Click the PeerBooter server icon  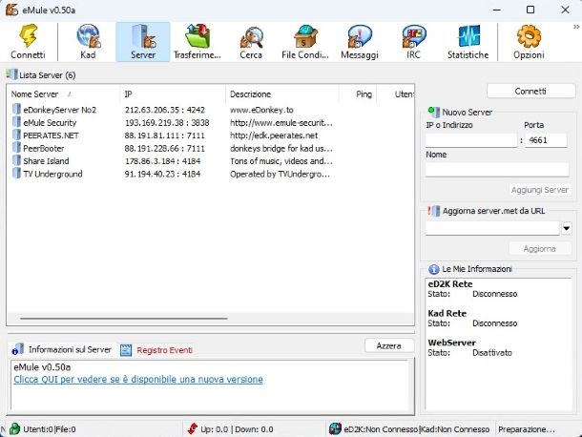[x=17, y=148]
